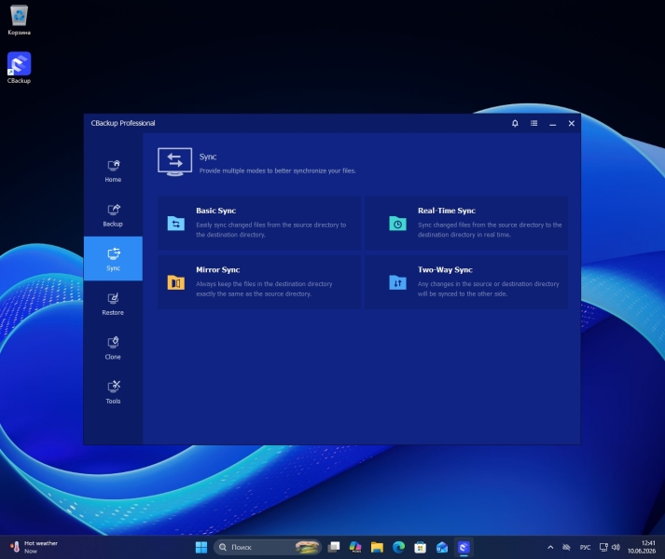Click Basic Sync description text
Image resolution: width=665 pixels, height=559 pixels.
(271, 230)
